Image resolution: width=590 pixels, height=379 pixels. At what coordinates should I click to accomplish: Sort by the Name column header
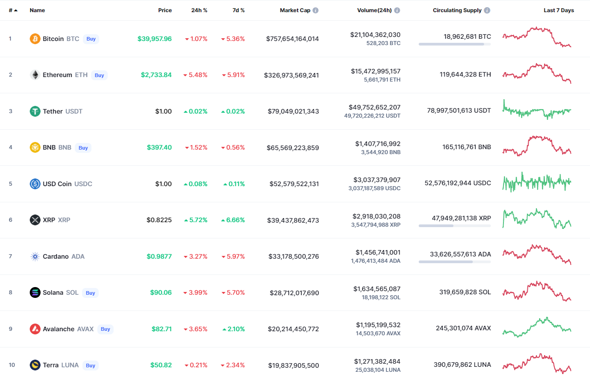[37, 10]
